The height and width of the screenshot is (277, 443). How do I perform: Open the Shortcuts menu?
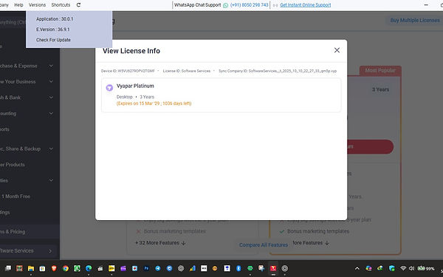click(x=61, y=5)
